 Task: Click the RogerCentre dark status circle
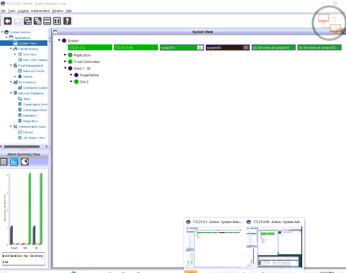[76, 75]
